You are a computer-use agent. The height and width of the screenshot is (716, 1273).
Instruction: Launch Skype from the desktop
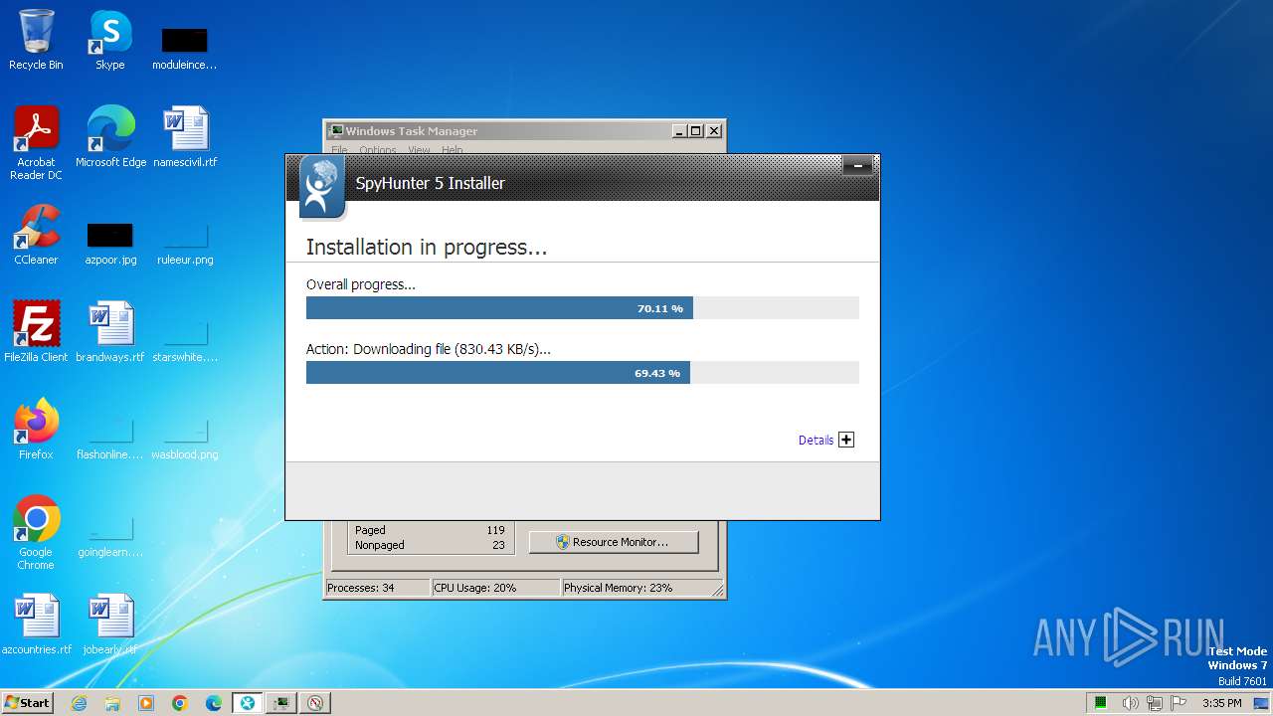click(x=109, y=40)
